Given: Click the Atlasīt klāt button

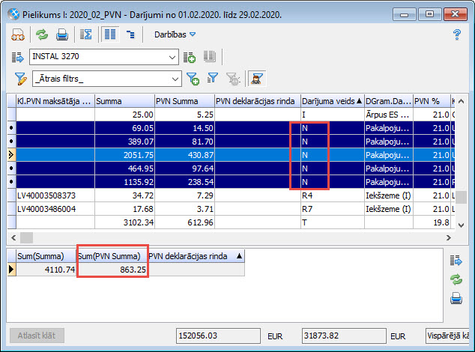Looking at the screenshot, I should [36, 336].
